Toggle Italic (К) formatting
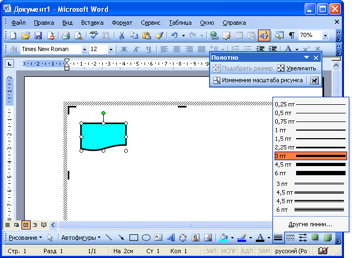Screen dimensions: 352x258 [137, 49]
